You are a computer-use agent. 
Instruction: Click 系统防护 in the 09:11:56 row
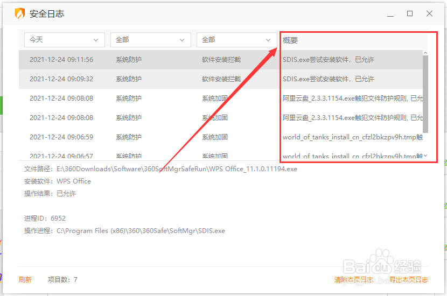click(129, 60)
